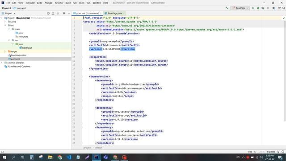Click the editor vertical scrollbar
286x161 pixels.
[x=285, y=71]
